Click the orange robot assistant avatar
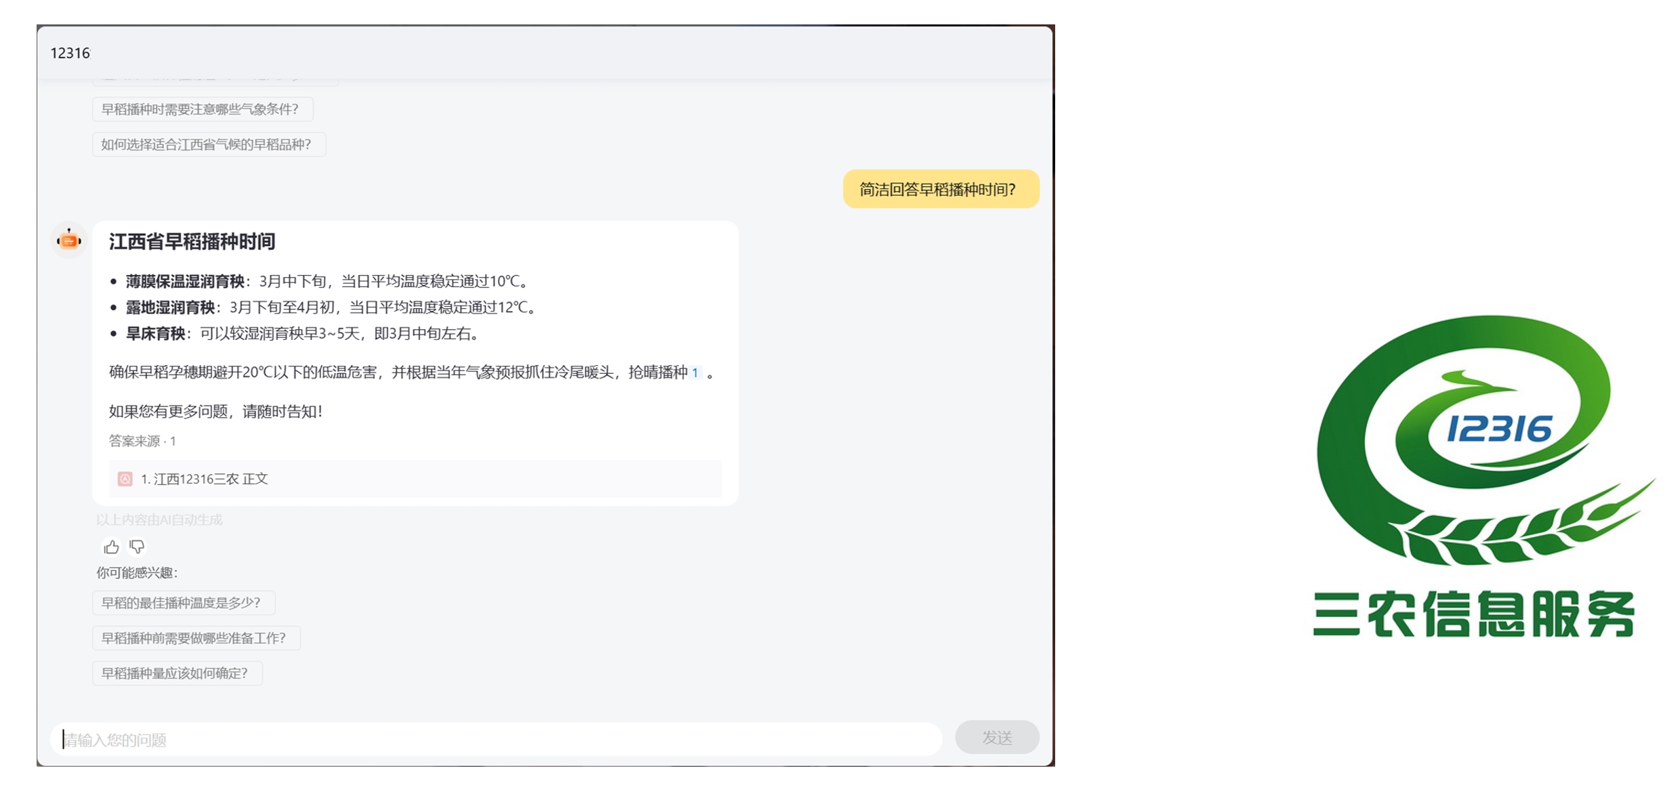Image resolution: width=1680 pixels, height=789 pixels. 69,240
